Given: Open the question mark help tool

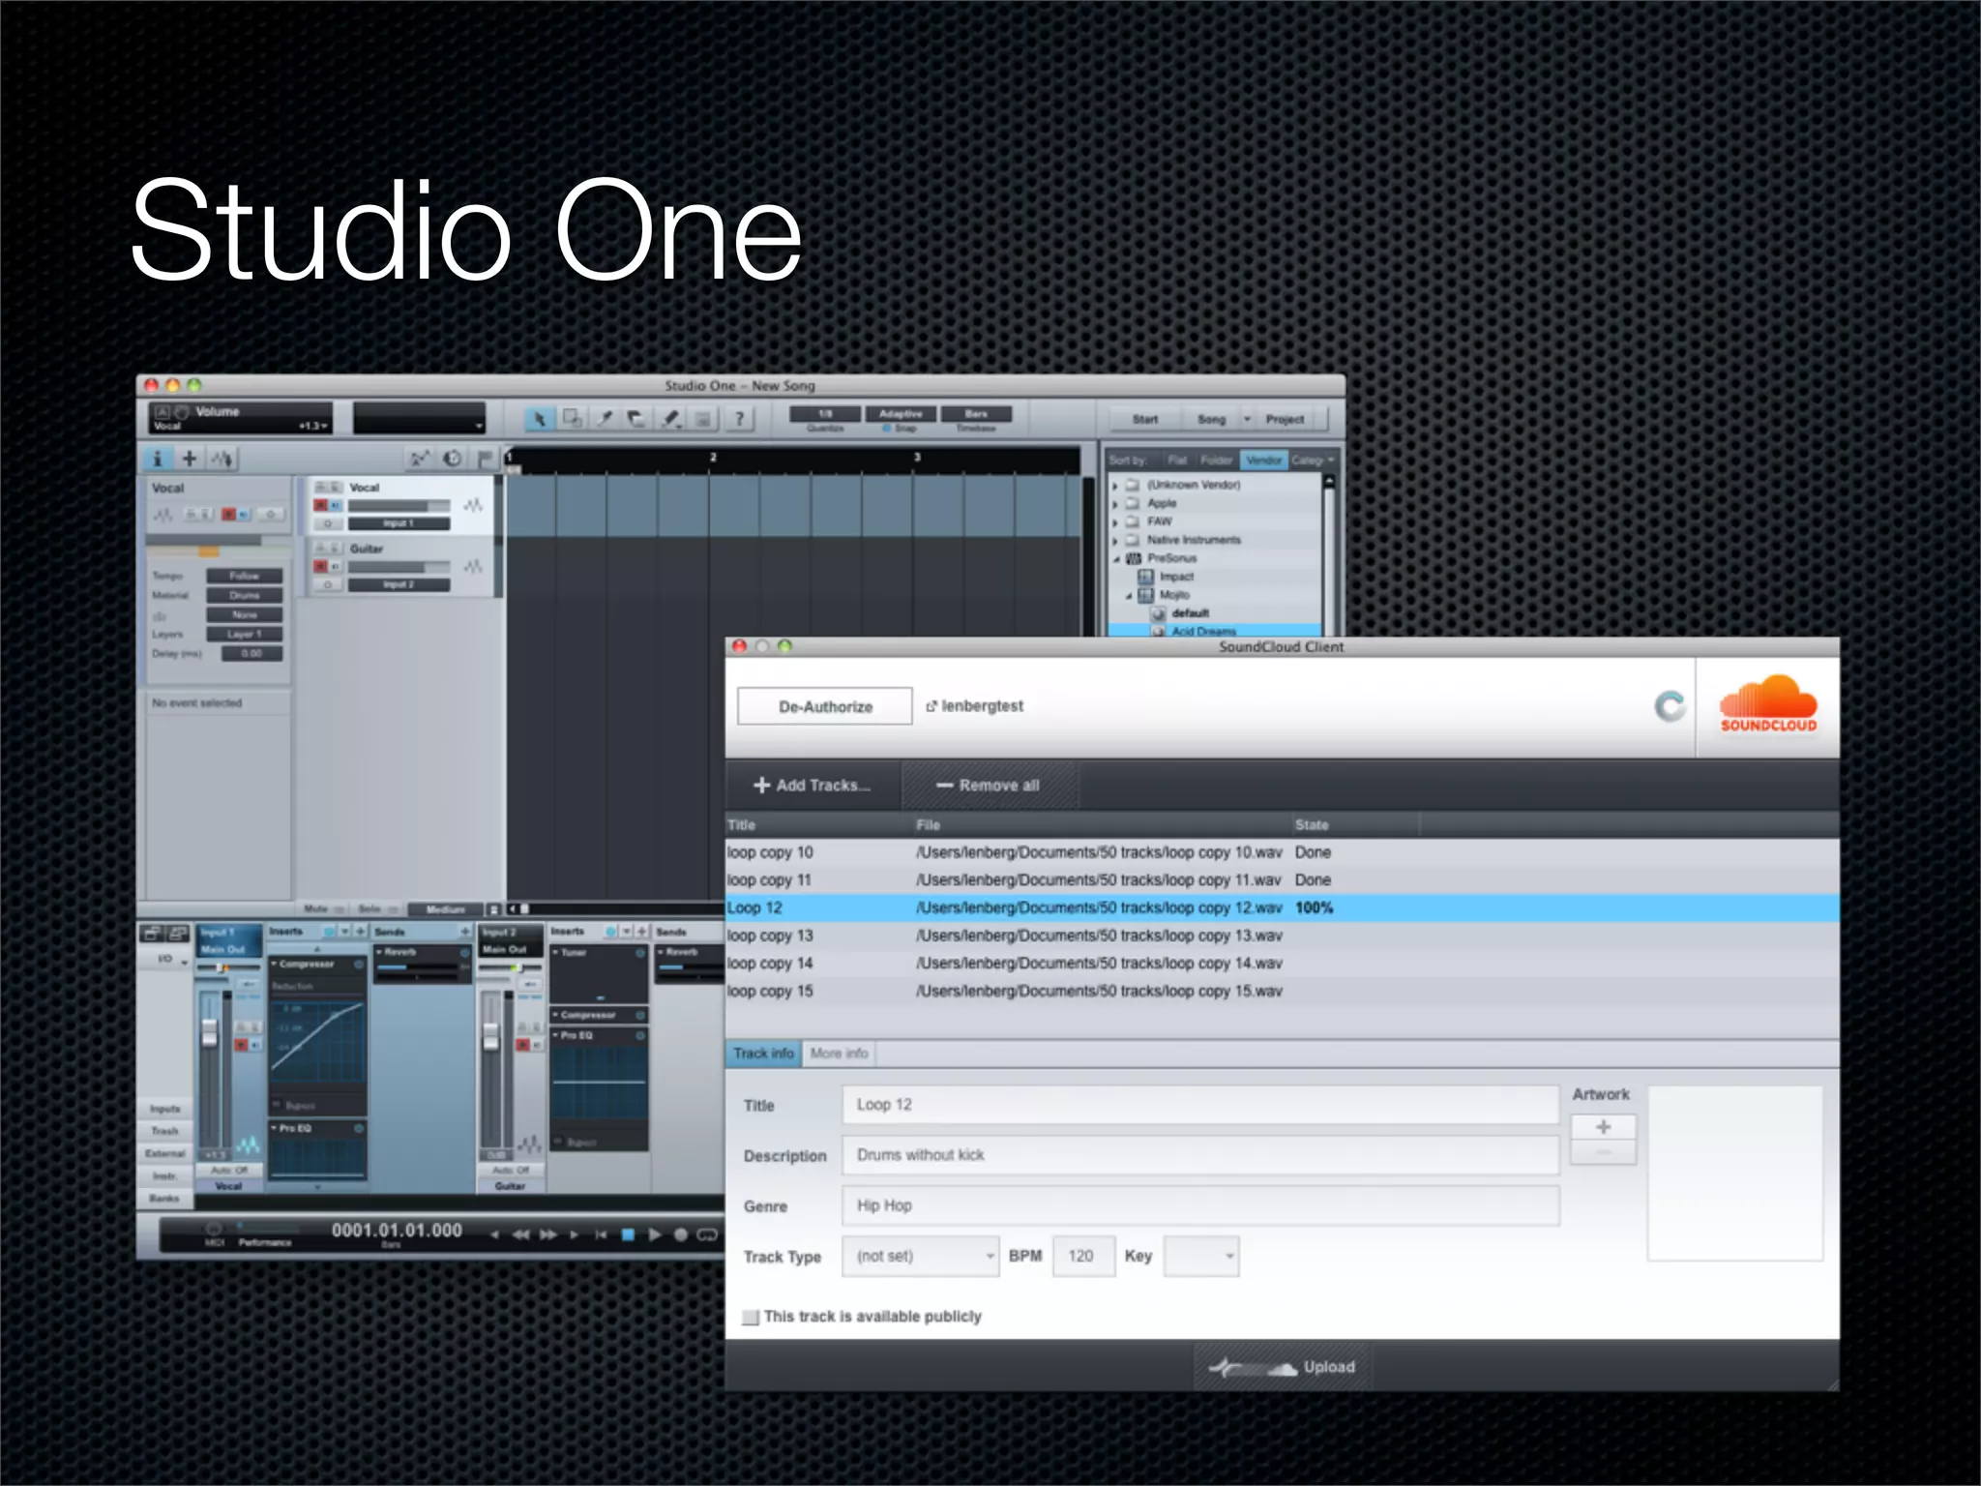Looking at the screenshot, I should [739, 418].
